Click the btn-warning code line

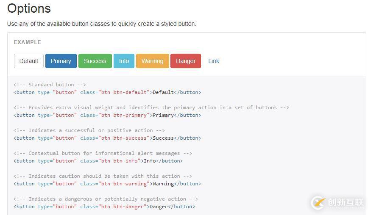[107, 184]
